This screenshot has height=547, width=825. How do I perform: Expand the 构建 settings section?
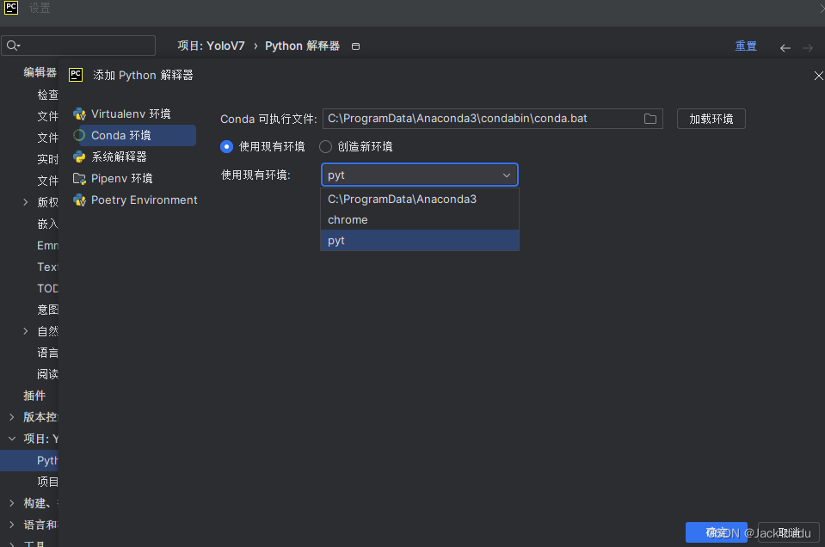tap(12, 503)
